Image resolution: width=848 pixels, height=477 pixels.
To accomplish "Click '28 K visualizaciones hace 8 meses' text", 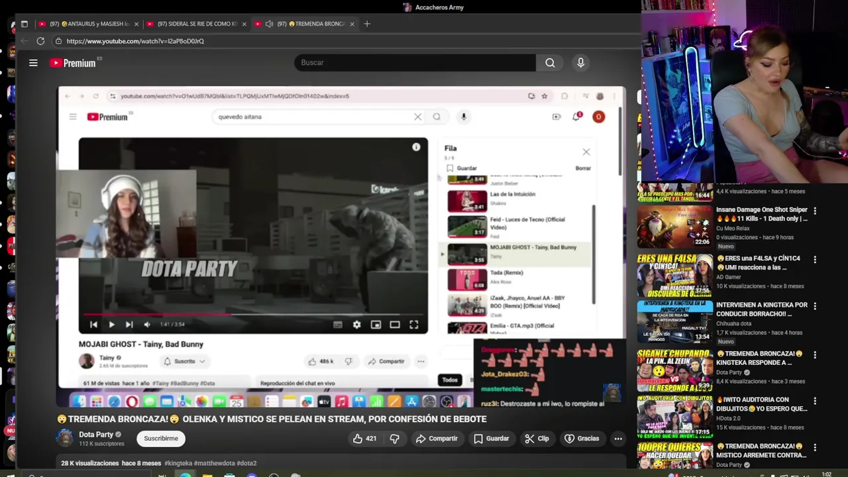I will 111,463.
